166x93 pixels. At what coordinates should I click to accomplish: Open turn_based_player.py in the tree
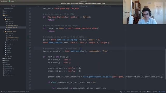pos(13,40)
